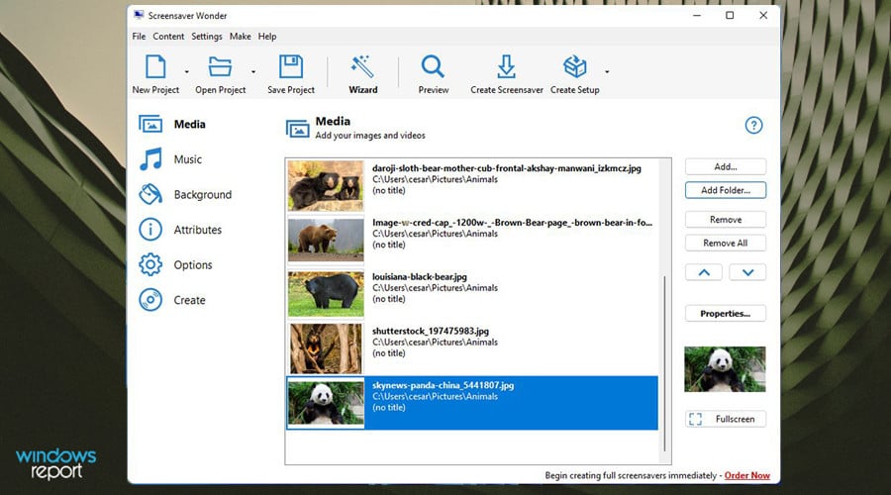Expand the New Project dropdown arrow
The width and height of the screenshot is (891, 495).
click(186, 72)
